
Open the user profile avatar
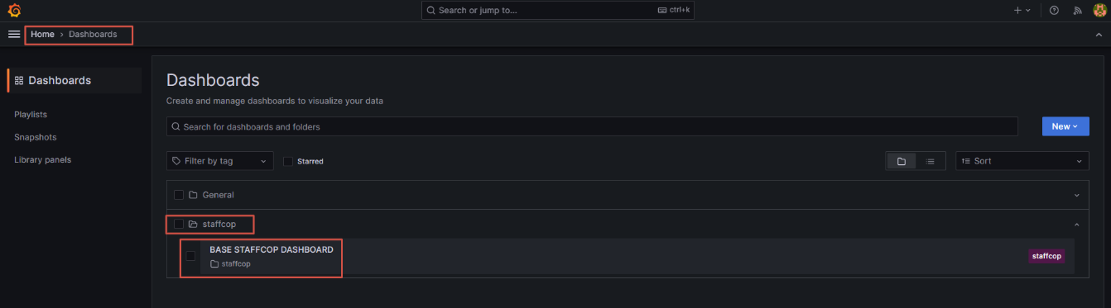[x=1099, y=11]
